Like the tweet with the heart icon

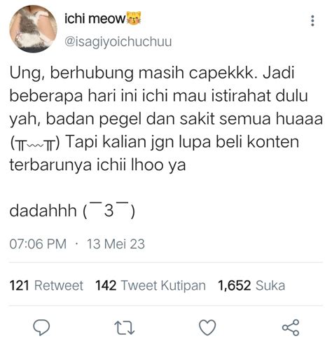[207, 328]
